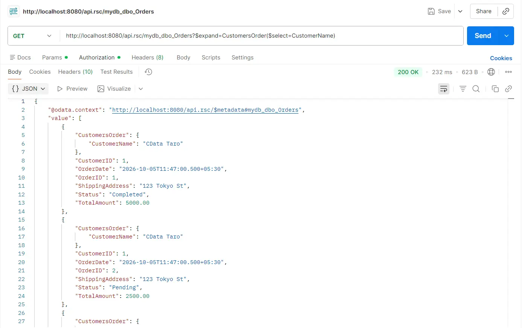Click the 623 B response size
Viewport: 522px width, 328px height.
click(x=470, y=72)
